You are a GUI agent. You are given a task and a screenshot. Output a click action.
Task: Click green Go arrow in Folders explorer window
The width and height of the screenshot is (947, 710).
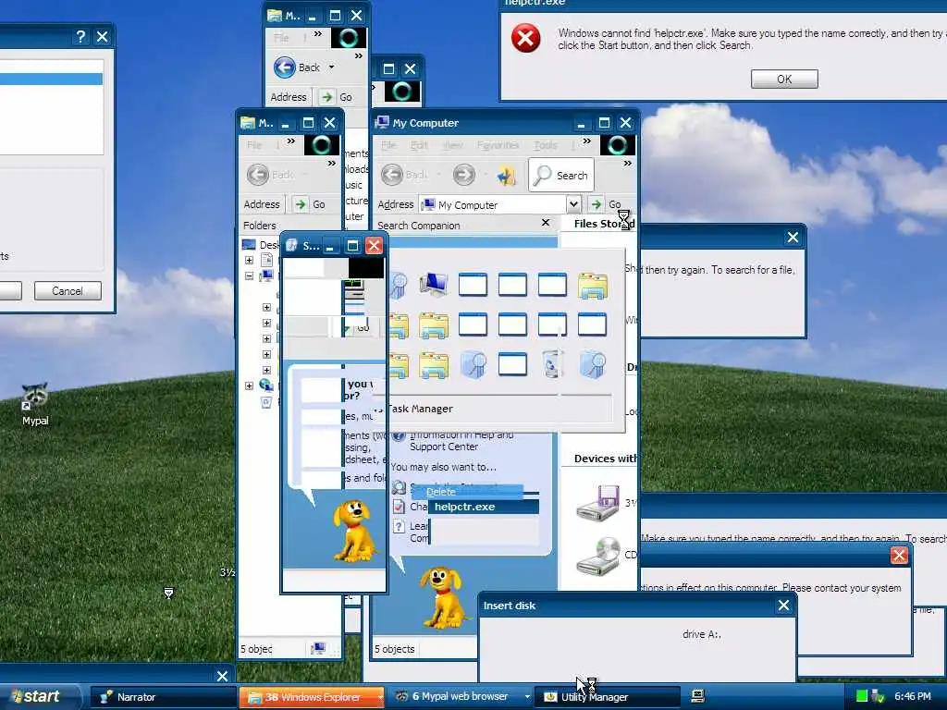(x=301, y=204)
